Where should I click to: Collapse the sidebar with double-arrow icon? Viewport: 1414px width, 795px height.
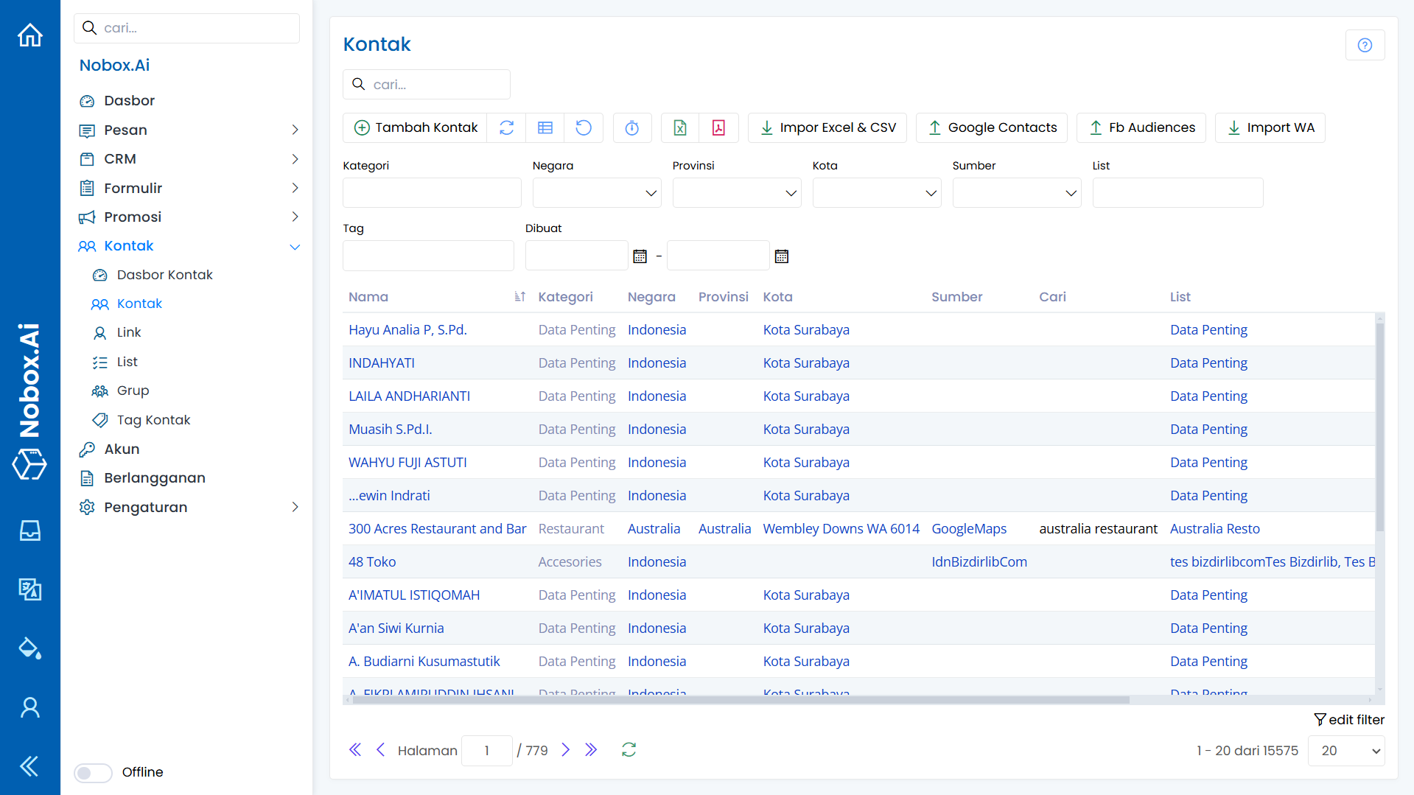[x=29, y=766]
